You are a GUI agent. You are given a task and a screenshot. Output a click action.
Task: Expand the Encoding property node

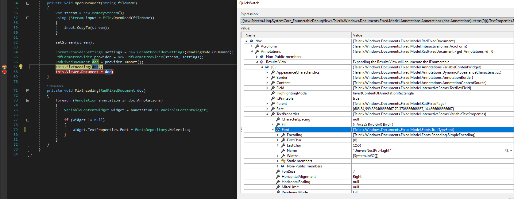tap(278, 135)
